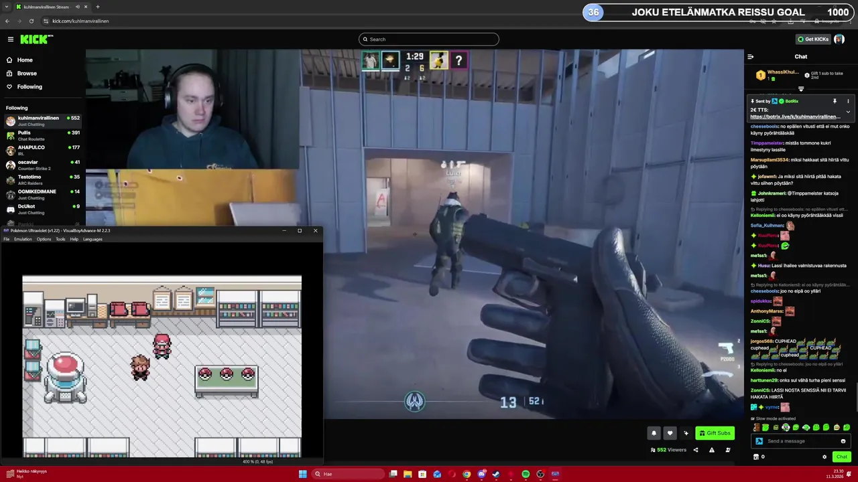
Task: Mute the tab via speaker icon
Action: pyautogui.click(x=78, y=7)
